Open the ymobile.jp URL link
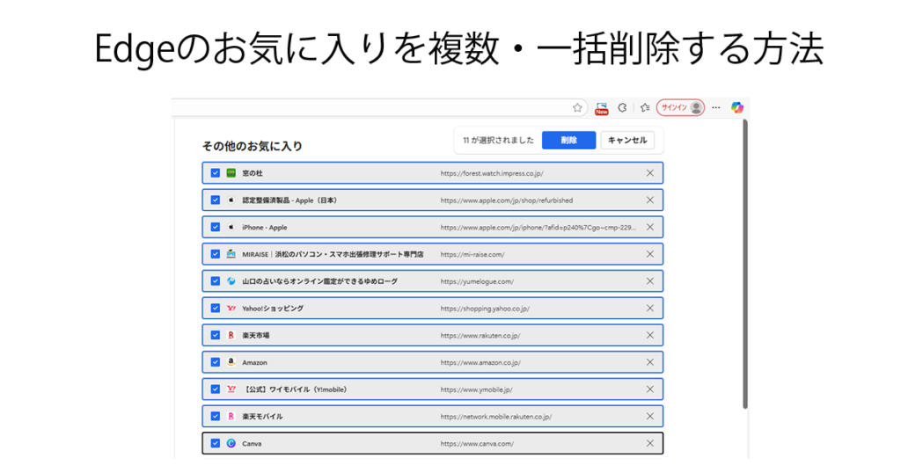901x473 pixels. (x=476, y=389)
